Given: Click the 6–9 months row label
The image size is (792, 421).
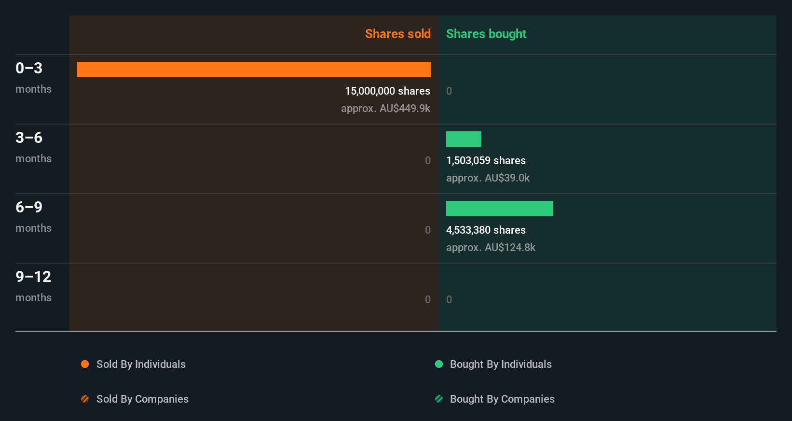Looking at the screenshot, I should (x=33, y=216).
